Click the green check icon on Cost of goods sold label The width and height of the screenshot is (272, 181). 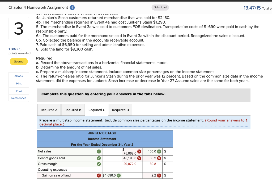pyautogui.click(x=99, y=158)
